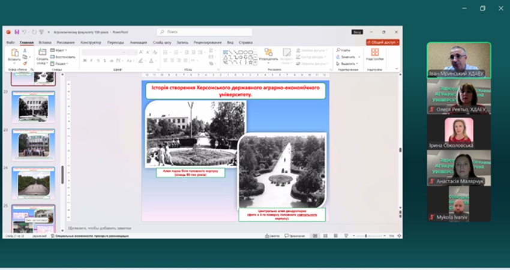This screenshot has width=510, height=270.
Task: Click the Clear Formatting icon
Action: click(155, 52)
